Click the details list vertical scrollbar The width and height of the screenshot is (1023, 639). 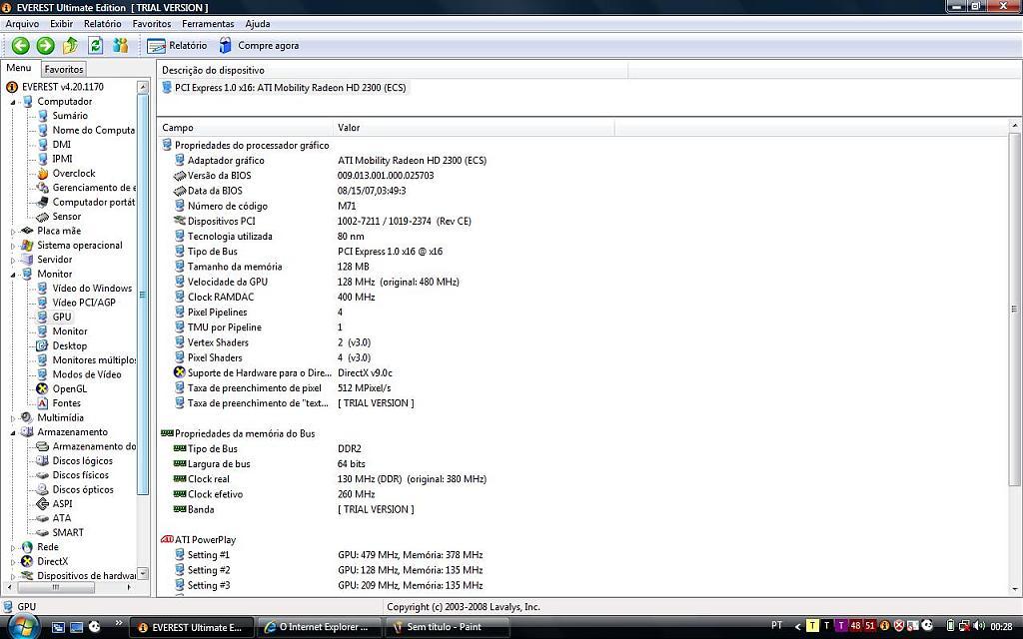pyautogui.click(x=1015, y=310)
